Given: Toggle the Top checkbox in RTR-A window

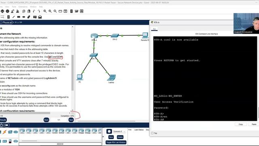Looking at the screenshot, I should coord(152,133).
